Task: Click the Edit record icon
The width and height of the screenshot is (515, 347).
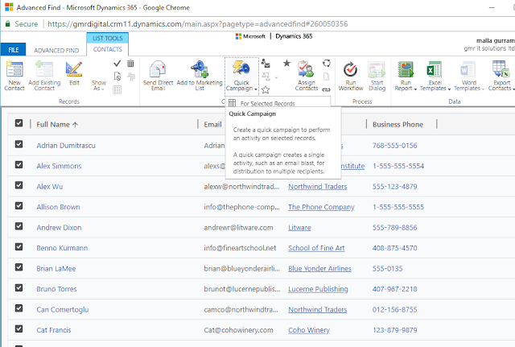Action: click(74, 69)
